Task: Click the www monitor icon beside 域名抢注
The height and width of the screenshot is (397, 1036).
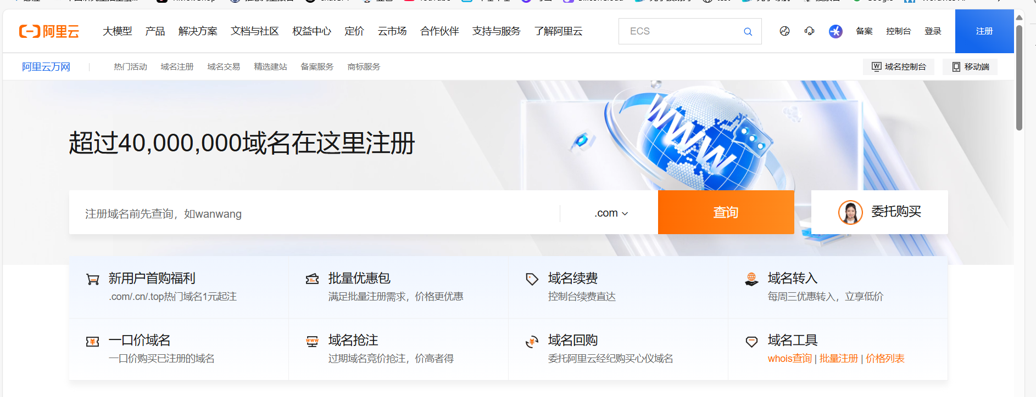Action: tap(312, 342)
